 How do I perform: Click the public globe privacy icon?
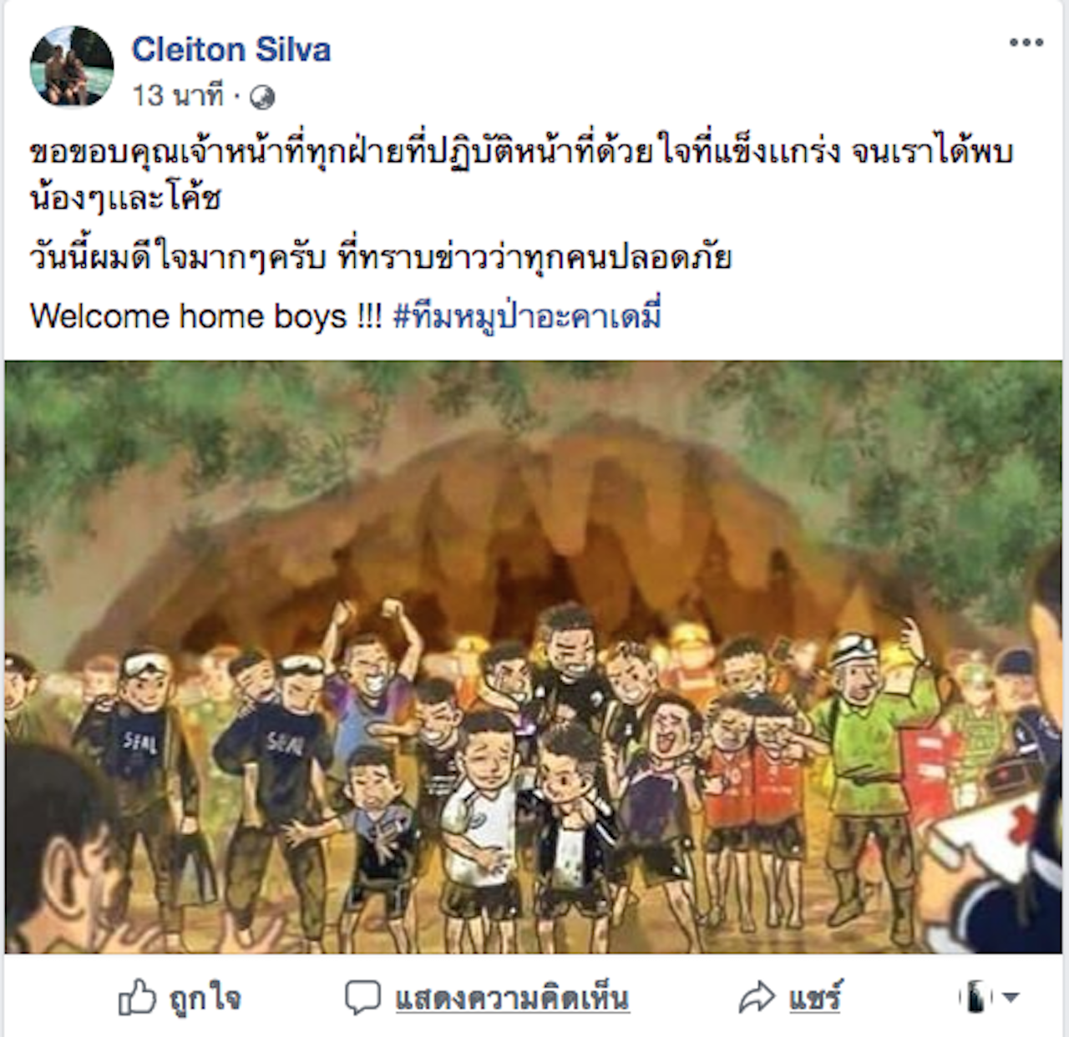tap(262, 98)
